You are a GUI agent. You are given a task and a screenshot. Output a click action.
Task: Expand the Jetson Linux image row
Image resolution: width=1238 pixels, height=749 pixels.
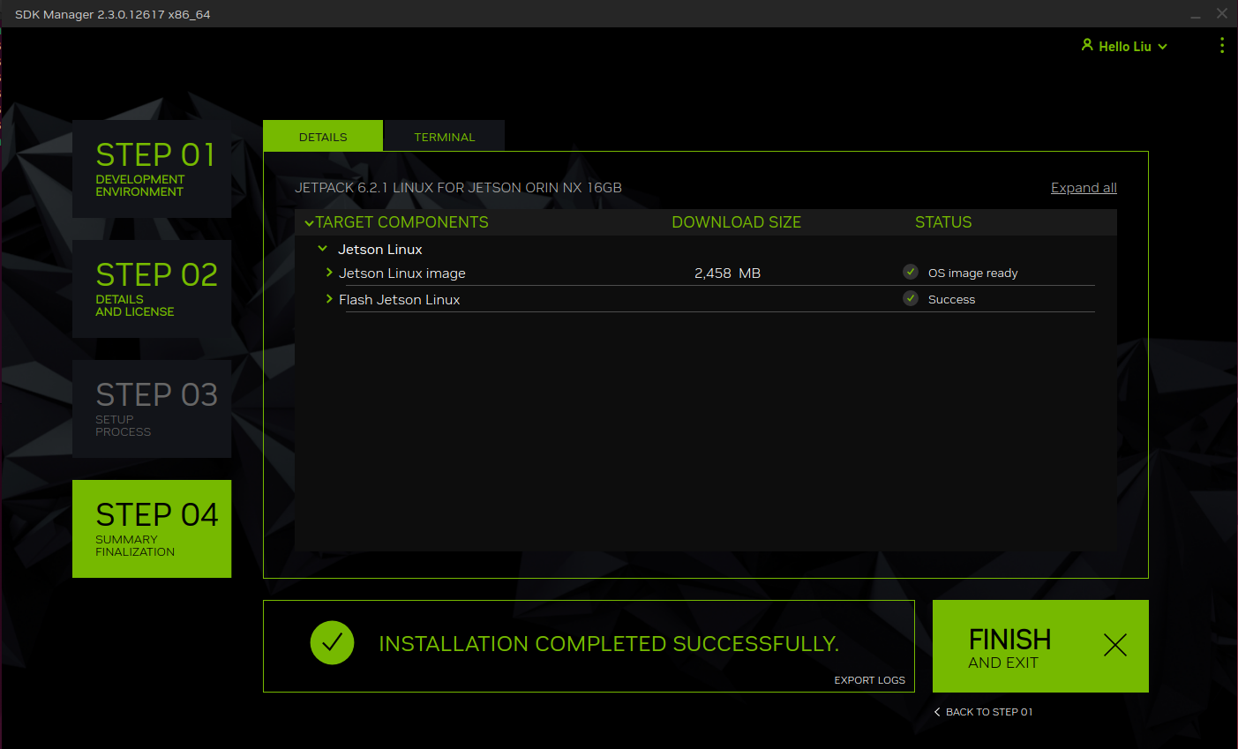(x=329, y=273)
